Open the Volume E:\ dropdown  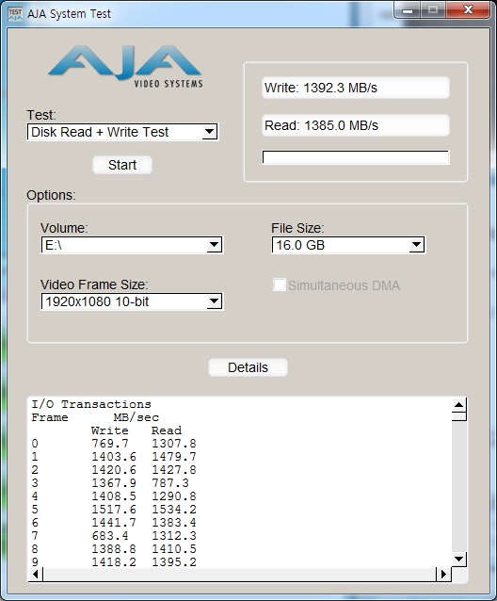132,245
